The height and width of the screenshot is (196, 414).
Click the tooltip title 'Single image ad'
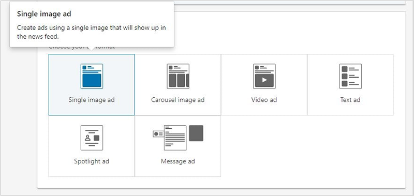click(44, 14)
